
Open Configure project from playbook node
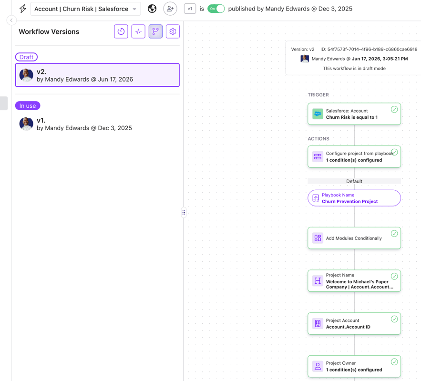pos(354,157)
